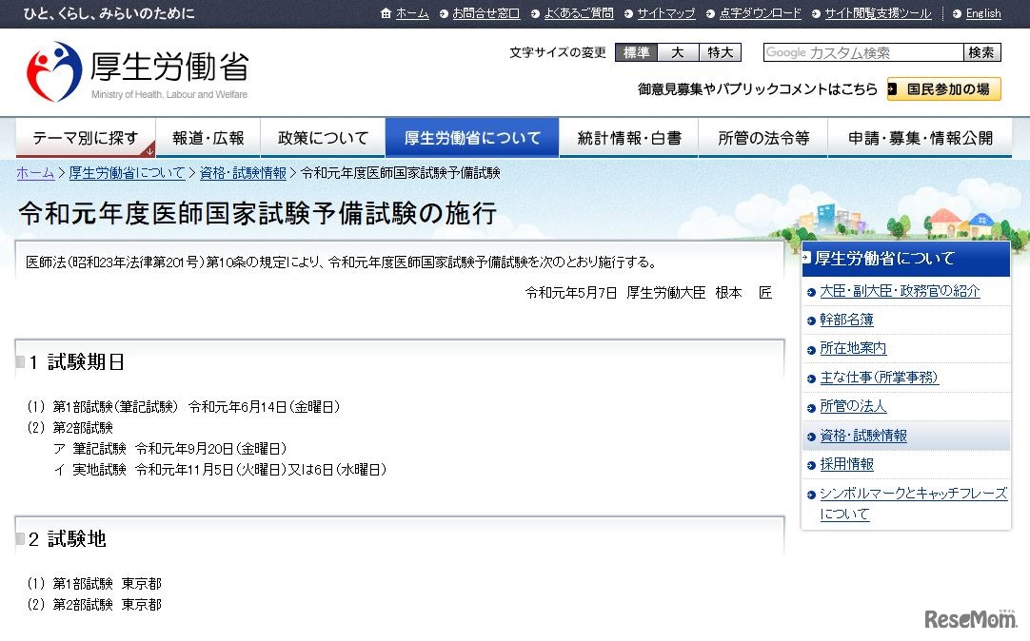
Task: Set text size to 大
Action: (x=678, y=52)
